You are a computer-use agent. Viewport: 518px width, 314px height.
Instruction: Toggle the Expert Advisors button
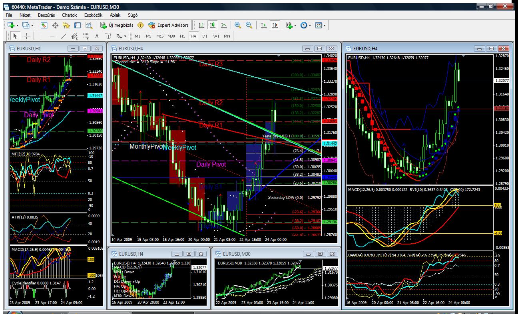(168, 25)
